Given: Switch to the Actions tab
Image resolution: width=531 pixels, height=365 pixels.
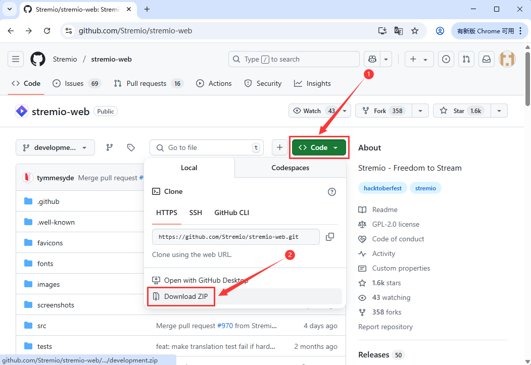Looking at the screenshot, I should click(214, 84).
